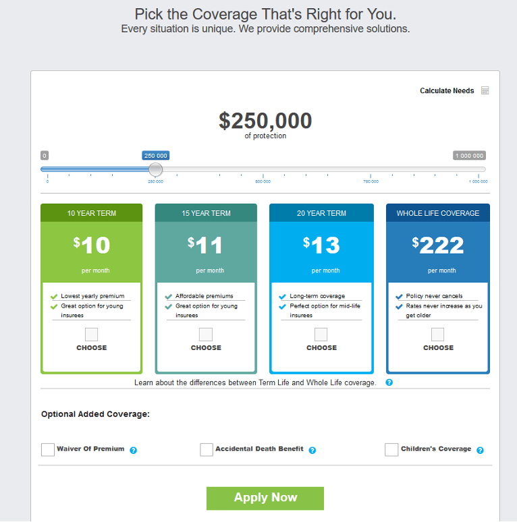Select the Whole Life Coverage plan header
The height and width of the screenshot is (522, 517).
(438, 213)
